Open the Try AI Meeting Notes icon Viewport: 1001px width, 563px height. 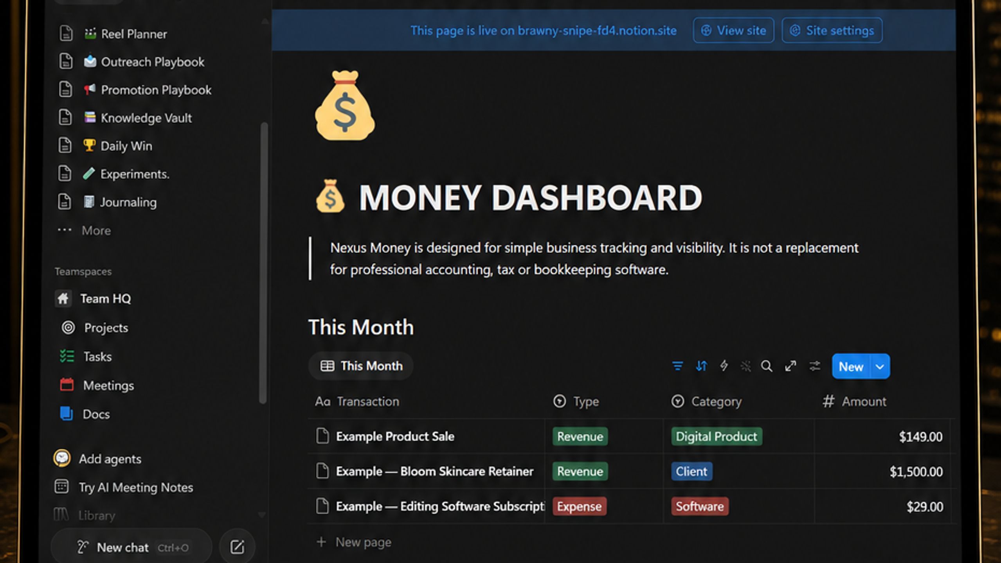(x=62, y=487)
